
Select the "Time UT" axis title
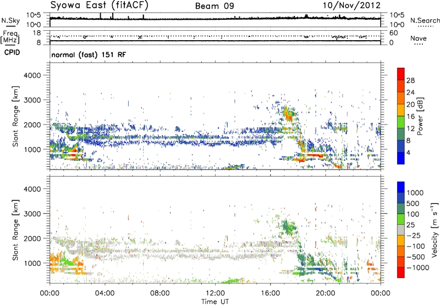215,302
